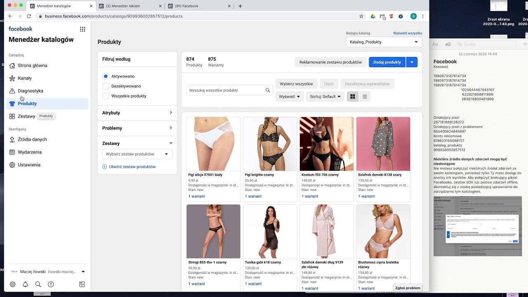528x297 pixels.
Task: Expand the Atrybuty filter section
Action: coord(137,113)
